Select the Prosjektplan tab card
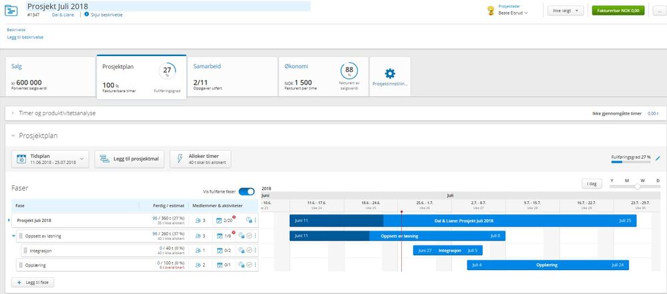Screen dimensions: 667x294 142,77
